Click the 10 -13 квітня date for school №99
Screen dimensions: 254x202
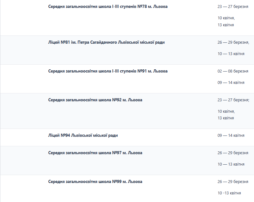[229, 193]
